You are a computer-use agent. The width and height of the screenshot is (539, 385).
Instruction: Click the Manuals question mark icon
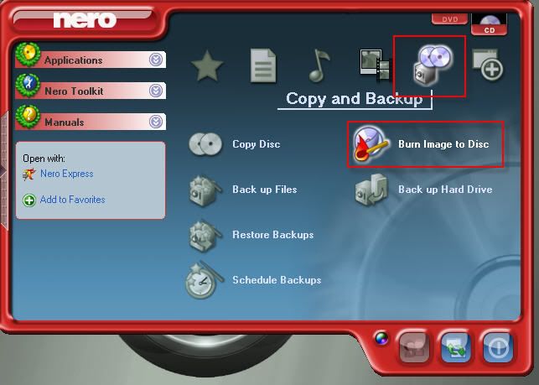click(28, 117)
